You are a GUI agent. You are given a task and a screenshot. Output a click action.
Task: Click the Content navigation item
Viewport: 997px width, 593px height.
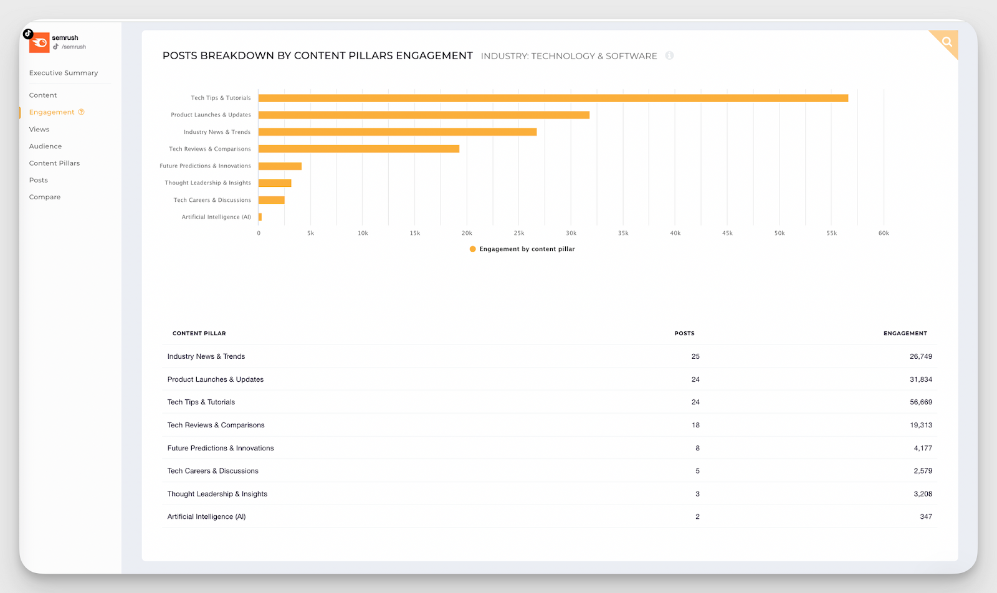tap(42, 95)
